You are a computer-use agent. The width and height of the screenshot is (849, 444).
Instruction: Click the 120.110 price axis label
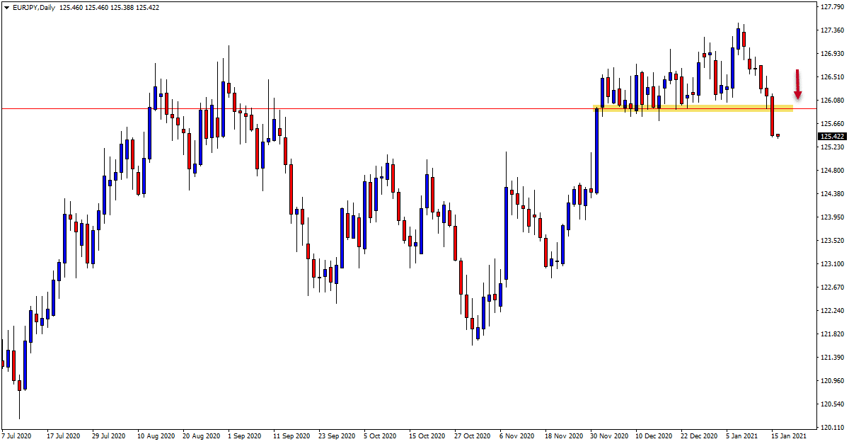tap(832, 428)
